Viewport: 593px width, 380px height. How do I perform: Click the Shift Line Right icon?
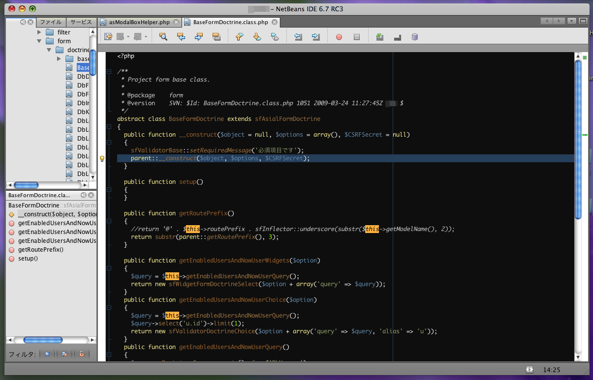[316, 37]
